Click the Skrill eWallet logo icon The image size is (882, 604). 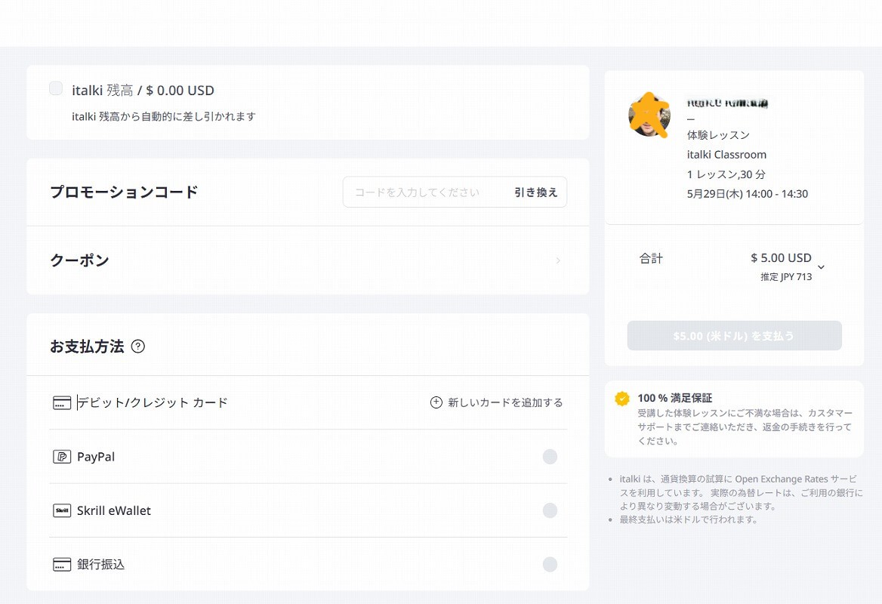coord(62,510)
